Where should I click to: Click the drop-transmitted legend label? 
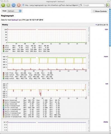coord(12,106)
